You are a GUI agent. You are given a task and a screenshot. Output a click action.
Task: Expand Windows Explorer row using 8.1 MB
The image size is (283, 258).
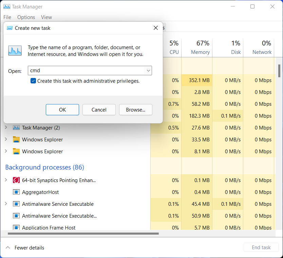[x=6, y=151]
